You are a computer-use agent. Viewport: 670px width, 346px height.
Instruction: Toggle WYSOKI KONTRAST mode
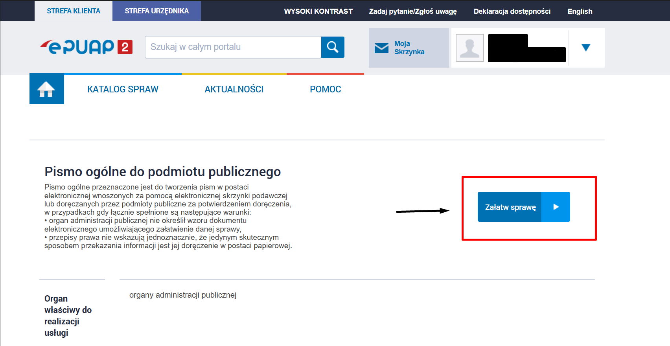(318, 11)
